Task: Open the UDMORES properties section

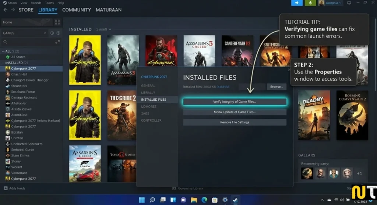Action: tap(149, 107)
